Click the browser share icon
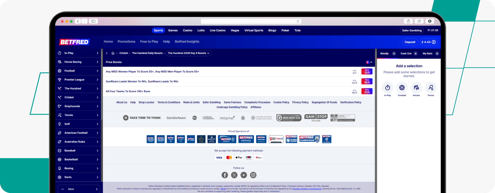The height and width of the screenshot is (193, 495). (408, 21)
